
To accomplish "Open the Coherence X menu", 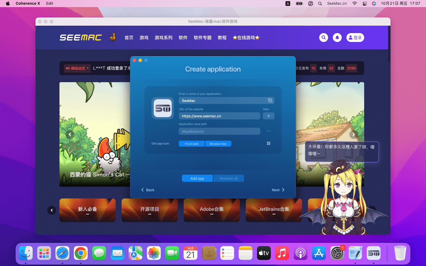I will (28, 4).
